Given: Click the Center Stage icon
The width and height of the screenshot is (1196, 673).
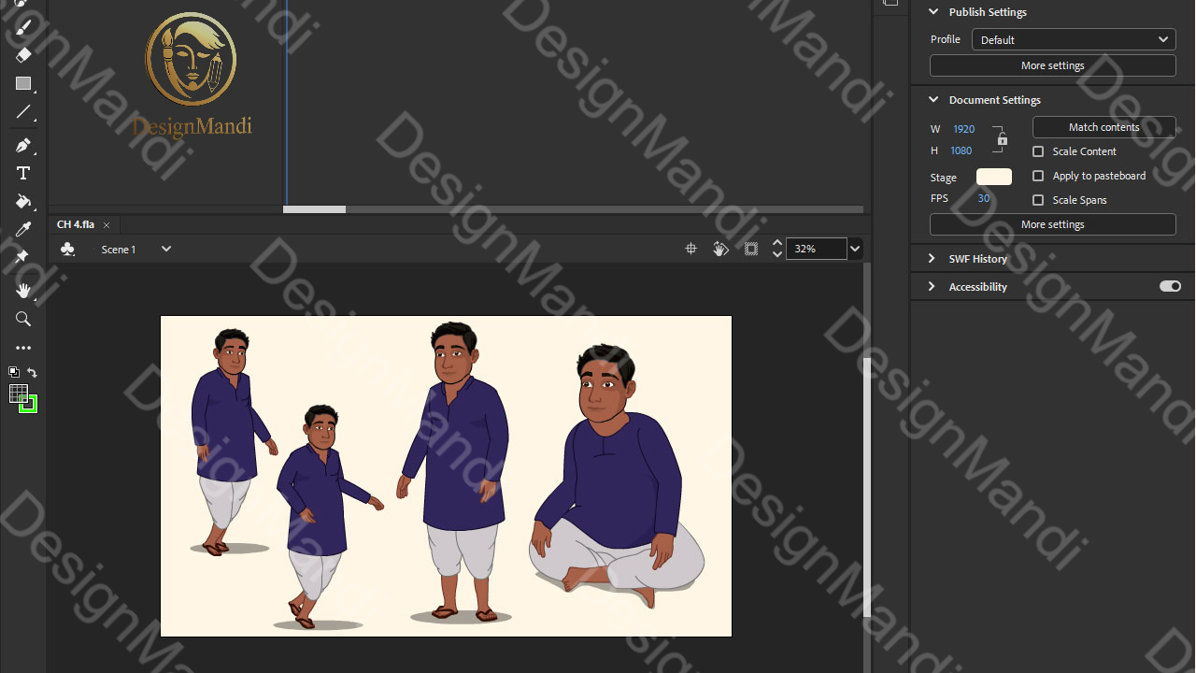Looking at the screenshot, I should coord(691,249).
